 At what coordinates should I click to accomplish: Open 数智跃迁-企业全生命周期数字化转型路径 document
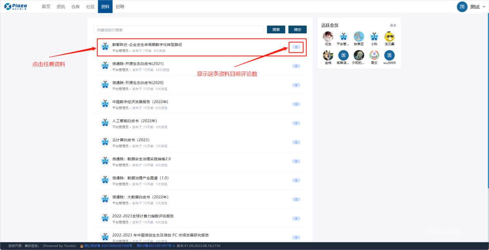[x=147, y=45]
